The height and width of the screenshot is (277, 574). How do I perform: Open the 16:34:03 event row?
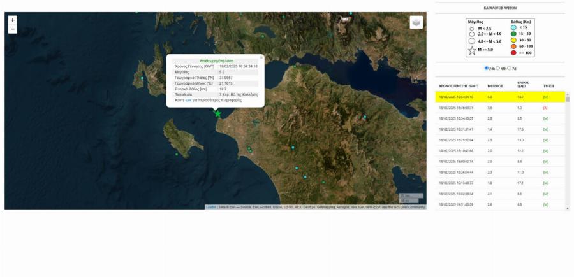pos(500,118)
